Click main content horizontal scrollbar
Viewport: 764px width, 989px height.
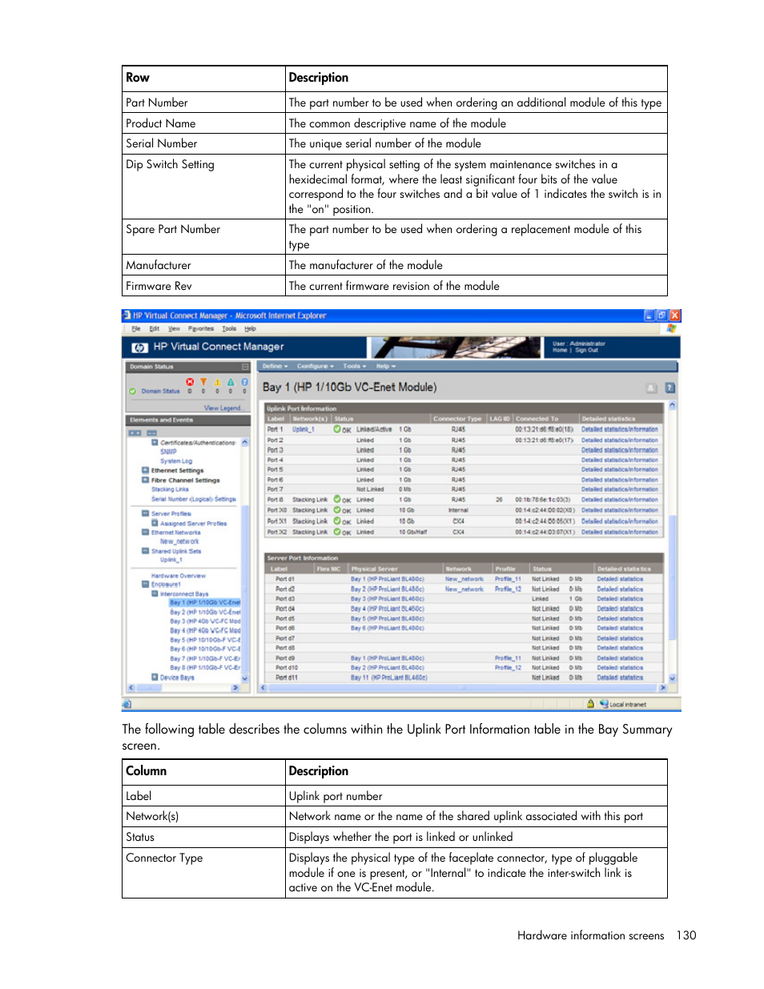463,688
